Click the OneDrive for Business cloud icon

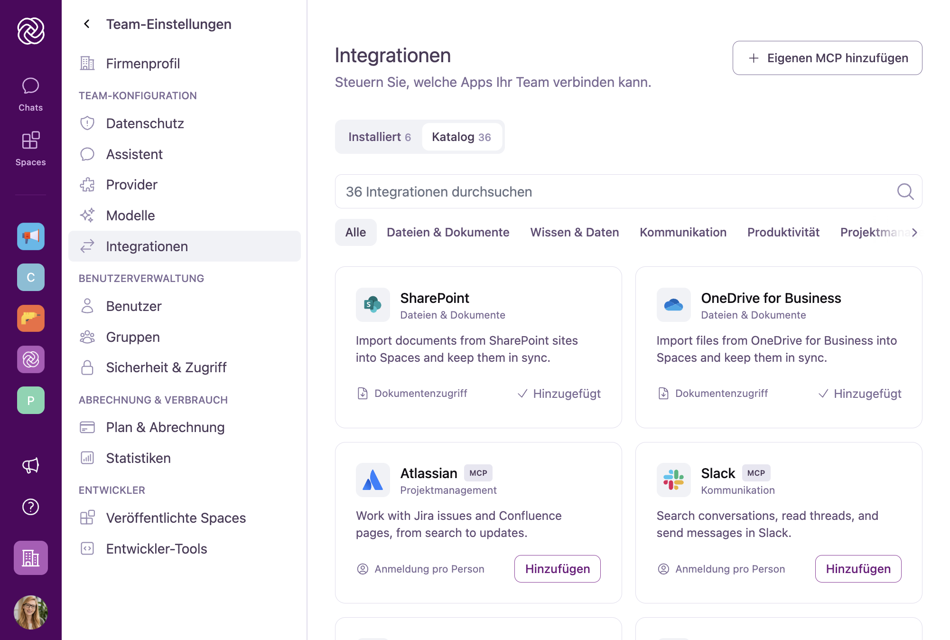click(x=674, y=305)
